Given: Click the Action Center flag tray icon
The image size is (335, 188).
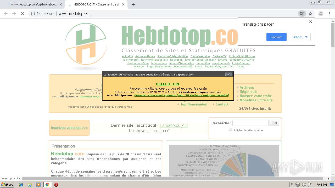Looking at the screenshot, I should [310, 185].
